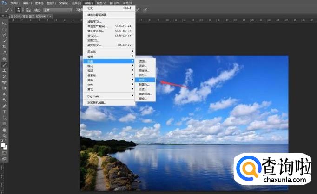Screen dimensions: 317x194
Task: Open the background color picker
Action: pos(6,147)
